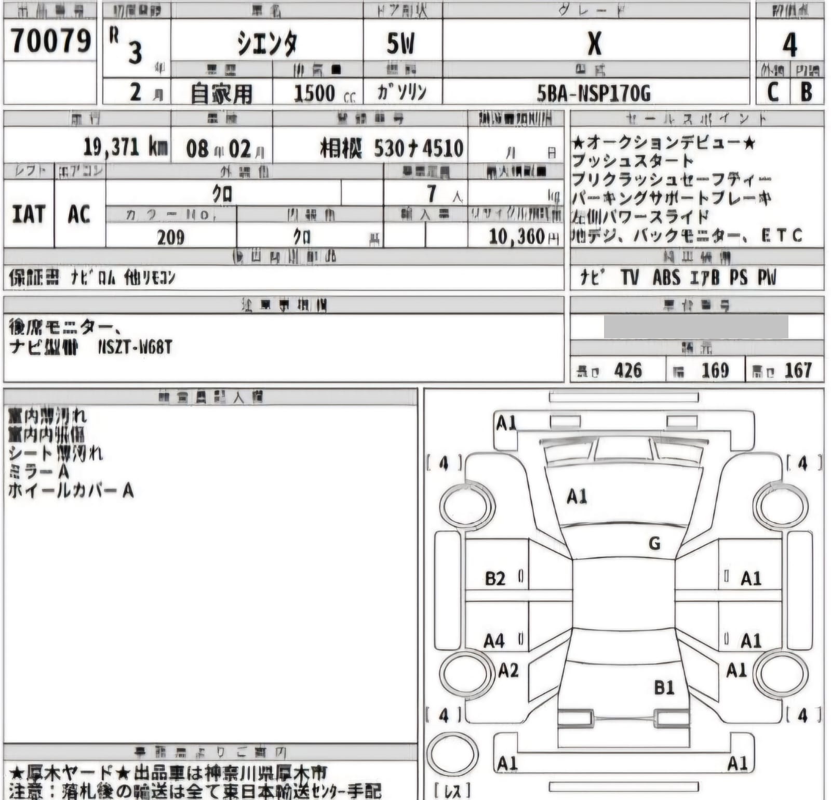Click the fuel type ガソリン
The width and height of the screenshot is (831, 800).
[x=402, y=93]
